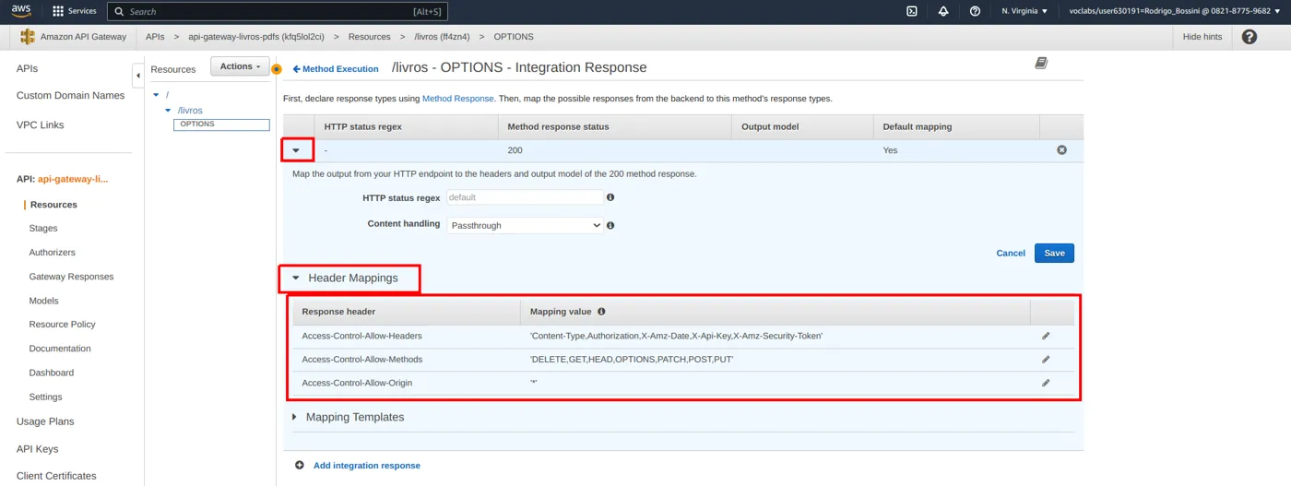Open the CloudShell terminal icon

coord(912,11)
